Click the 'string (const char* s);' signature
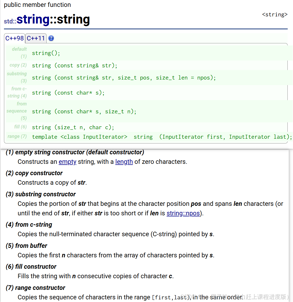This screenshot has height=302, width=293. [x=68, y=93]
